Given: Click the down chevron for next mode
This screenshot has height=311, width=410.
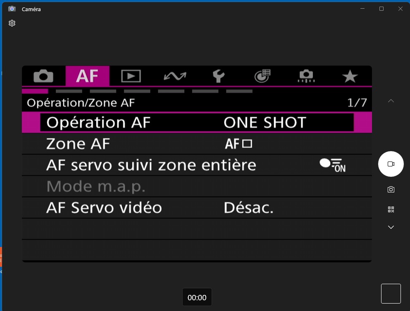Looking at the screenshot, I should point(391,227).
